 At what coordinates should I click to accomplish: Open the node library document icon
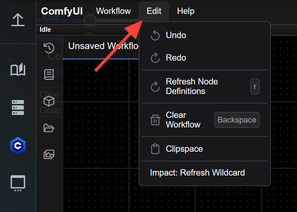pyautogui.click(x=49, y=75)
